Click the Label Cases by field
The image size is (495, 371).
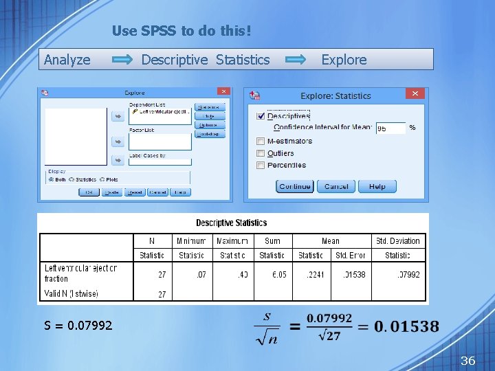(x=160, y=162)
